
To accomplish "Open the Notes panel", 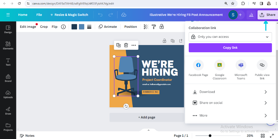I will coord(27,136).
